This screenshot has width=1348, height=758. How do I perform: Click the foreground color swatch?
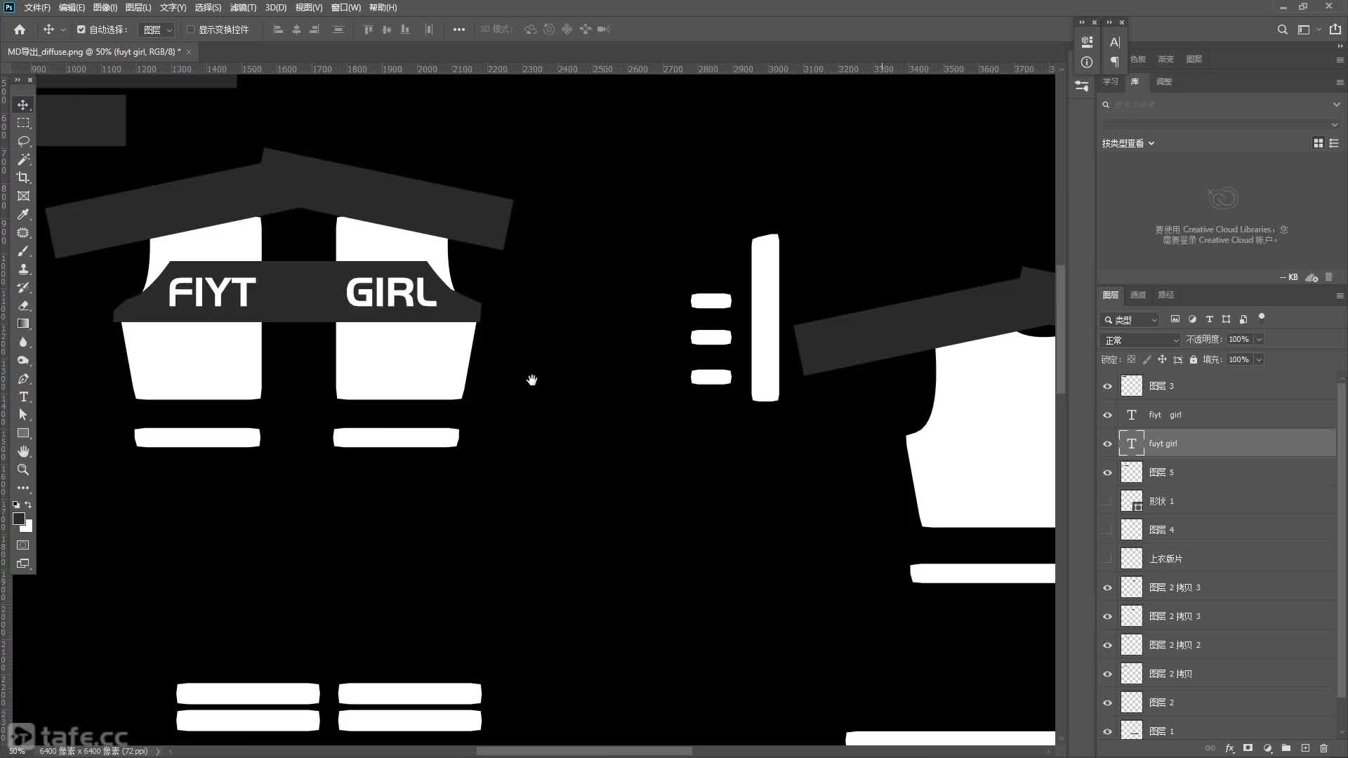pos(19,518)
